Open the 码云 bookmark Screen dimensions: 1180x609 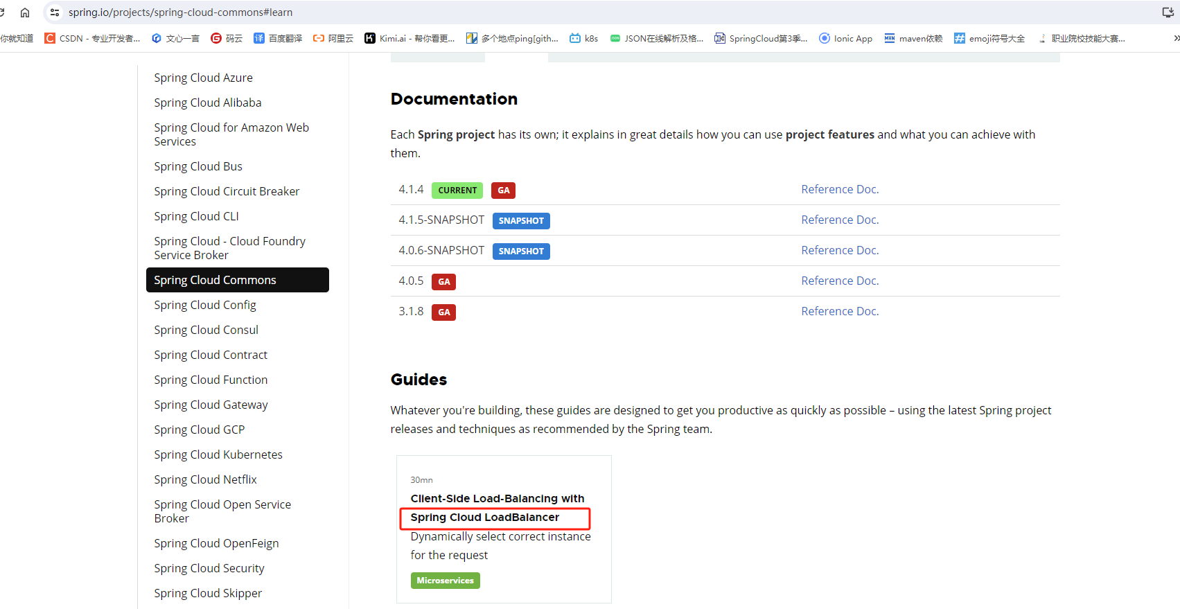pyautogui.click(x=227, y=38)
